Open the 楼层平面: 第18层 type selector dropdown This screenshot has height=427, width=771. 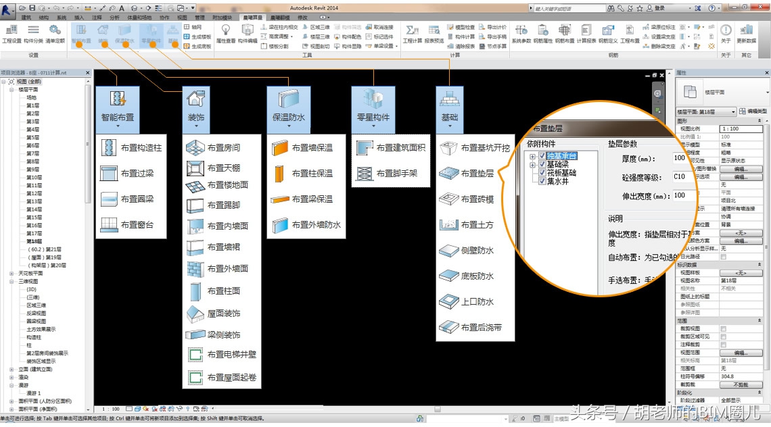(x=733, y=112)
